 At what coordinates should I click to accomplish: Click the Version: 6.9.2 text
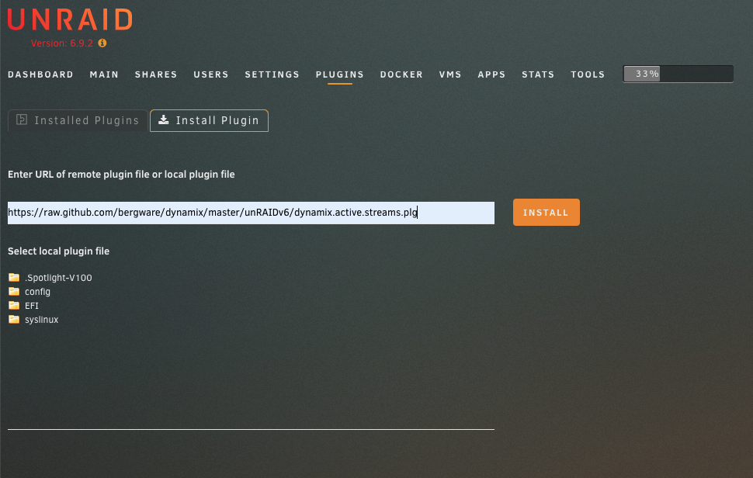coord(62,43)
